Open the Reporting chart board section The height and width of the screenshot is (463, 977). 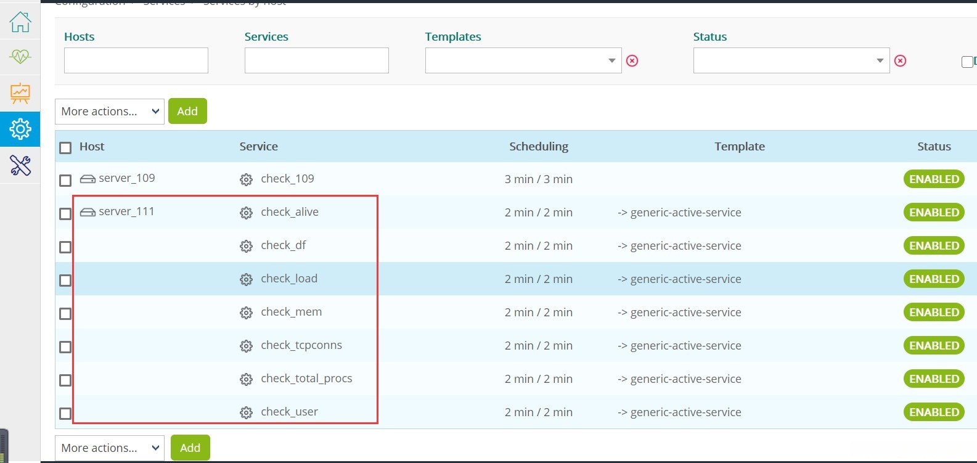pos(20,93)
